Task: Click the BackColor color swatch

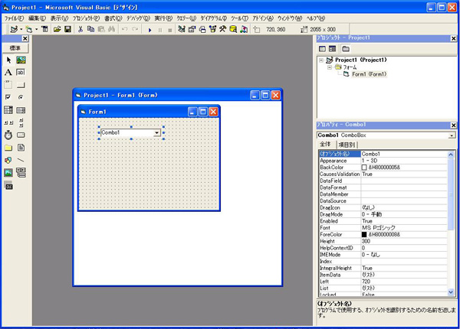Action: tap(364, 168)
